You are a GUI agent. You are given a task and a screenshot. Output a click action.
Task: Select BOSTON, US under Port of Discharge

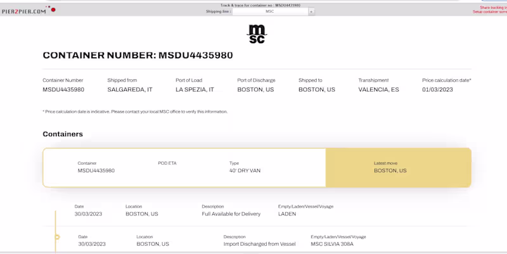(255, 89)
